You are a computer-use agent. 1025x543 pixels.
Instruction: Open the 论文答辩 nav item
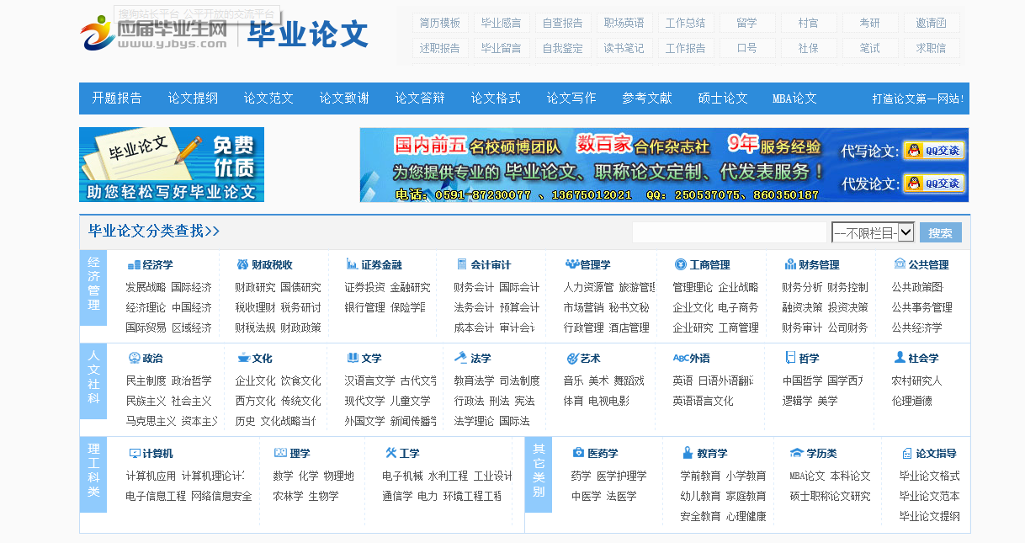[x=420, y=98]
